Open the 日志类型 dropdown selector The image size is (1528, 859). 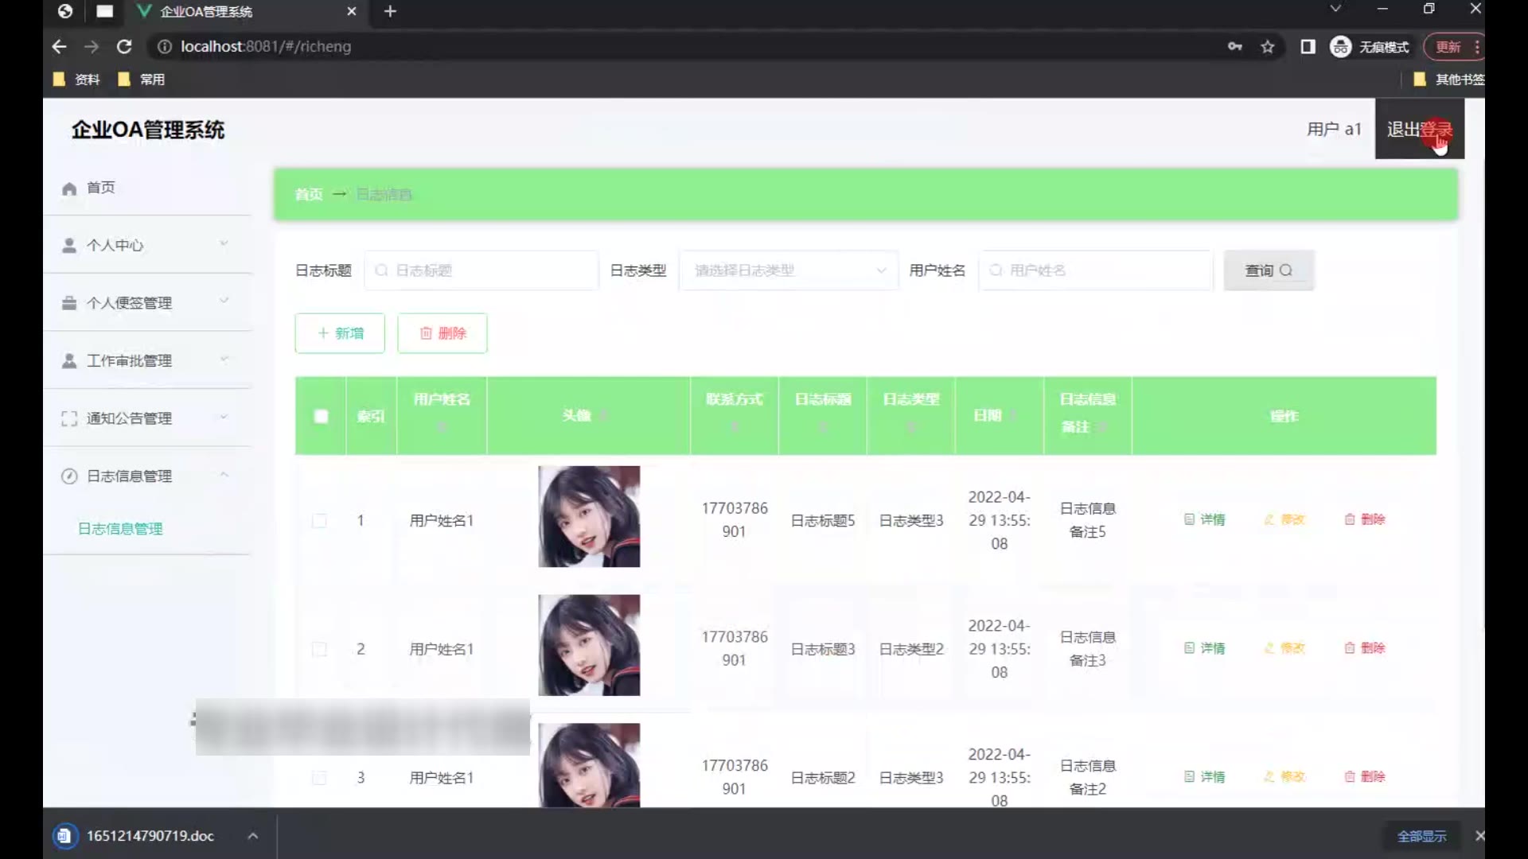[x=788, y=270]
